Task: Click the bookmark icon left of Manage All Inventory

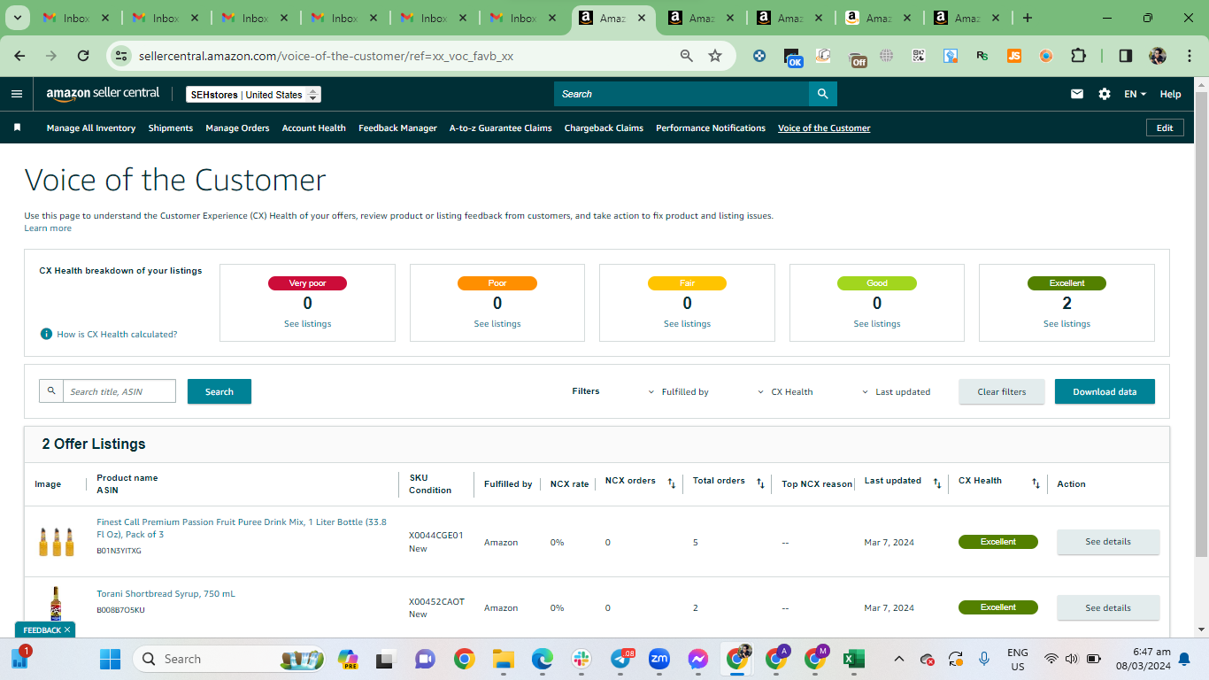Action: coord(17,127)
